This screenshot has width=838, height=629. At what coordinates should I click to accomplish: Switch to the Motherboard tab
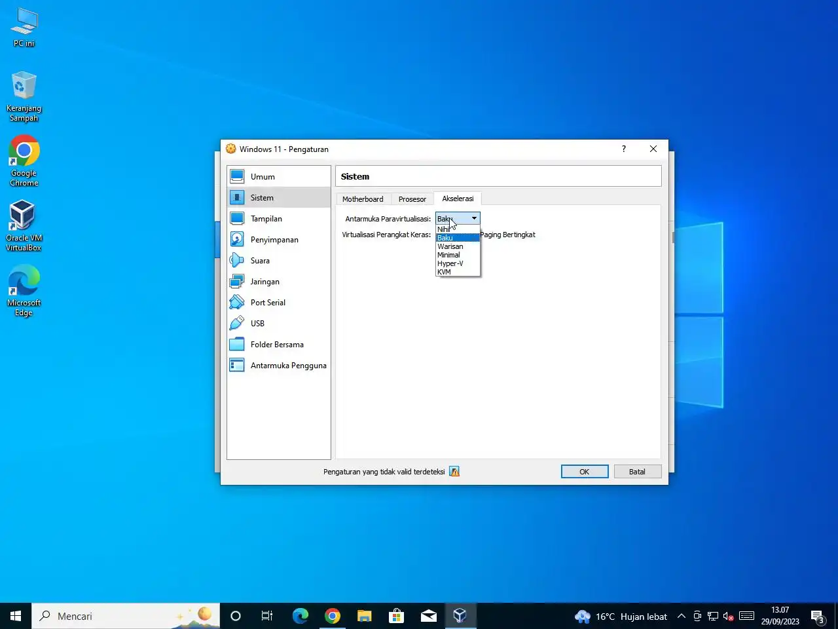pyautogui.click(x=363, y=199)
